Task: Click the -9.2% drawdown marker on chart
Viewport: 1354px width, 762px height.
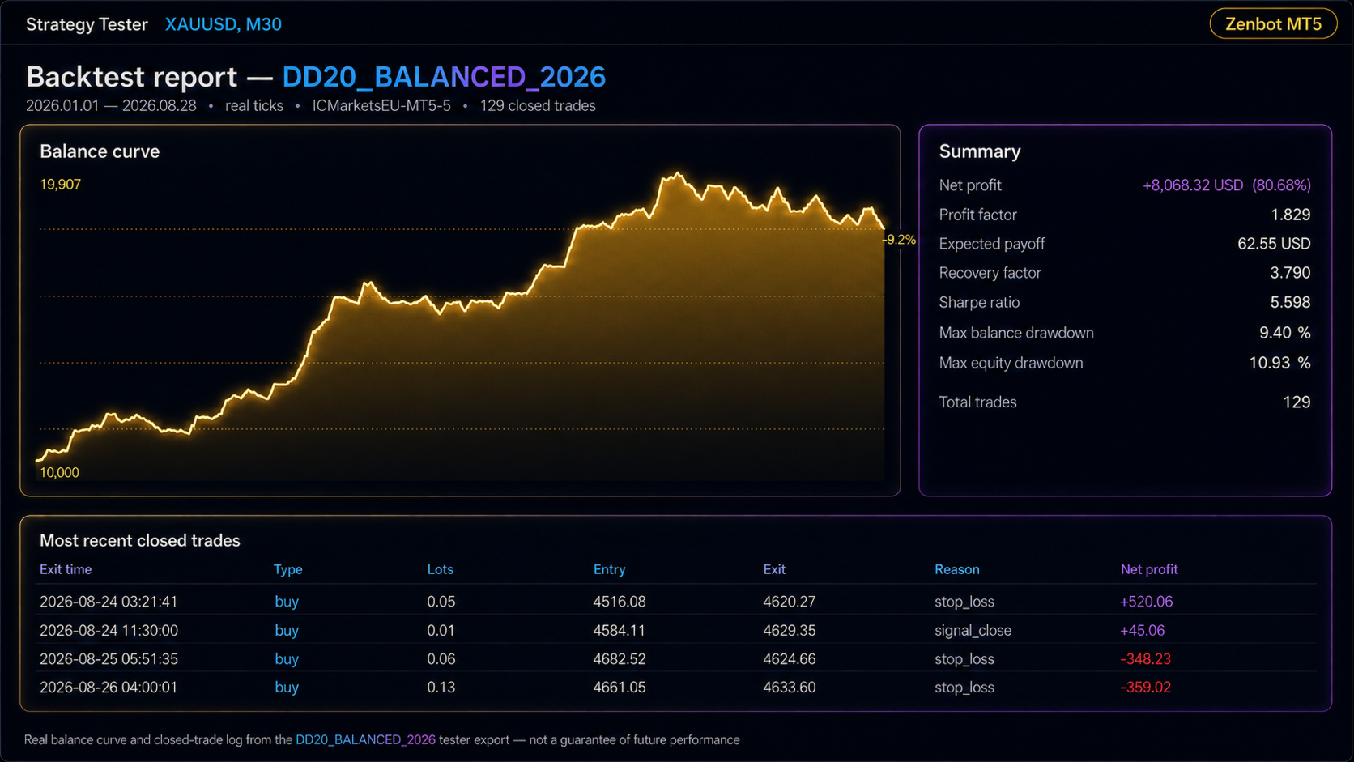Action: pos(899,240)
